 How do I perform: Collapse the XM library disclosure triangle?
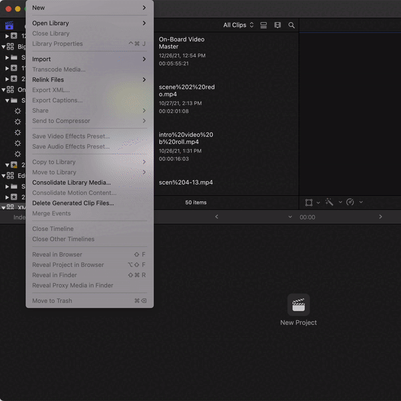pos(3,207)
